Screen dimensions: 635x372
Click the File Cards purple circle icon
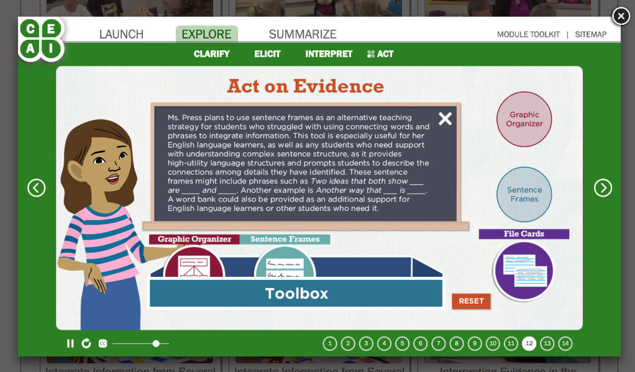pyautogui.click(x=524, y=270)
